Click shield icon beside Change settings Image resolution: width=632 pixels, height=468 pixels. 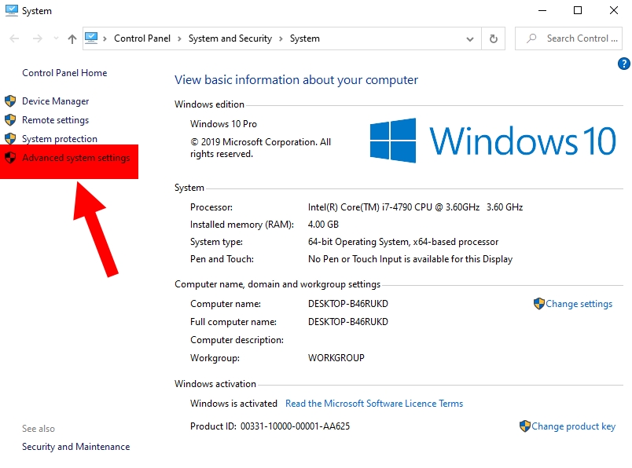click(539, 304)
